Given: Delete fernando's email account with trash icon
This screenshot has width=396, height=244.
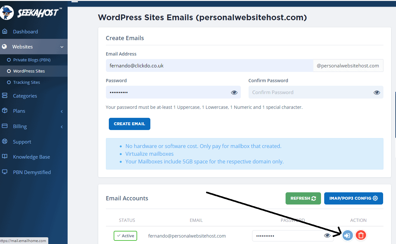Looking at the screenshot, I should [x=361, y=235].
